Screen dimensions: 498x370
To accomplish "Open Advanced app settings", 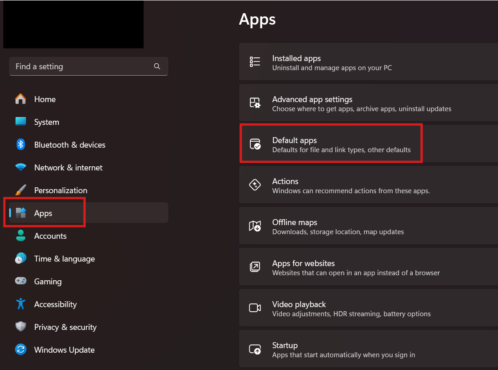I will [x=361, y=103].
